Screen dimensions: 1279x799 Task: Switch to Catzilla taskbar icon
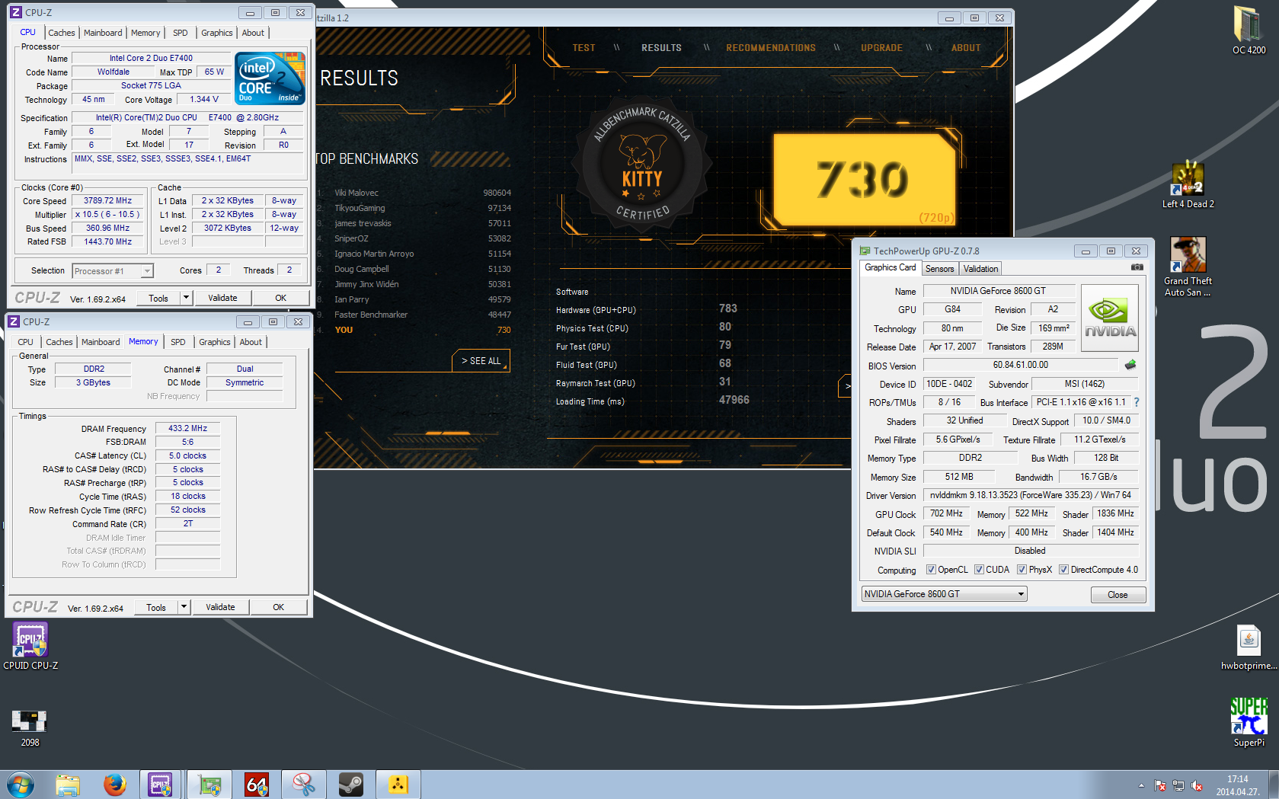tap(398, 785)
